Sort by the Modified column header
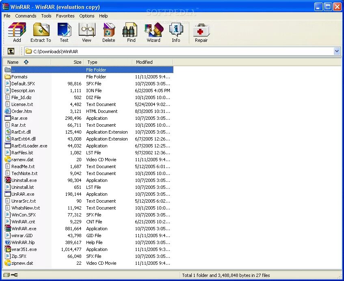Viewport: 344px width, 281px height. tap(145, 62)
